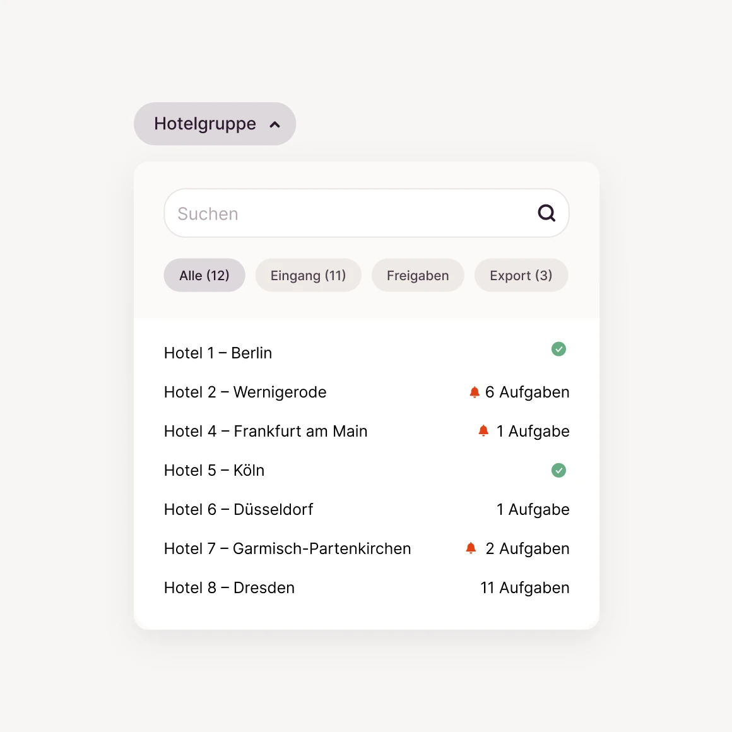Click the search magnifier icon
Screen dimensions: 732x732
click(x=546, y=213)
